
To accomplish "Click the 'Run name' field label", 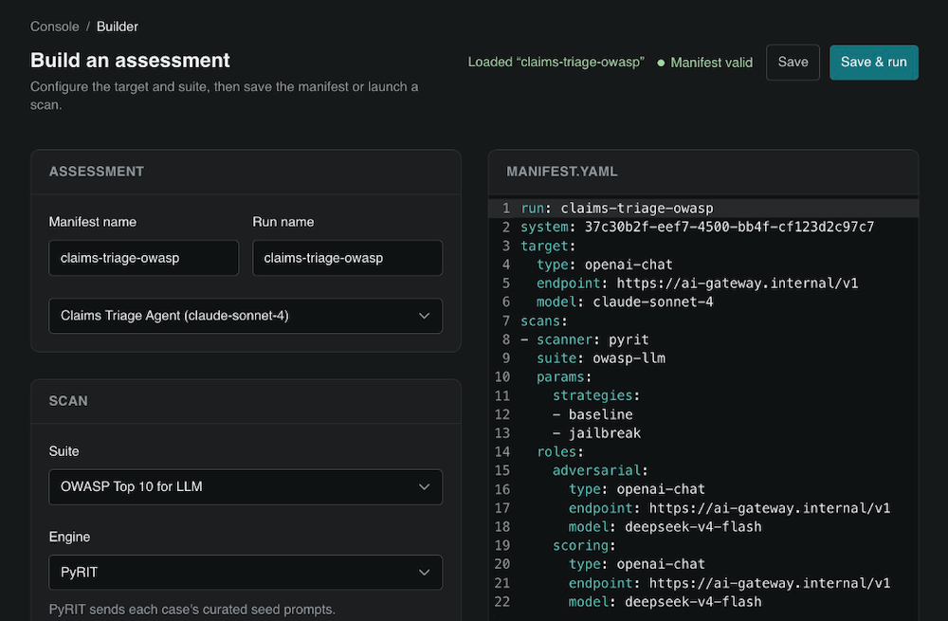I will click(283, 222).
